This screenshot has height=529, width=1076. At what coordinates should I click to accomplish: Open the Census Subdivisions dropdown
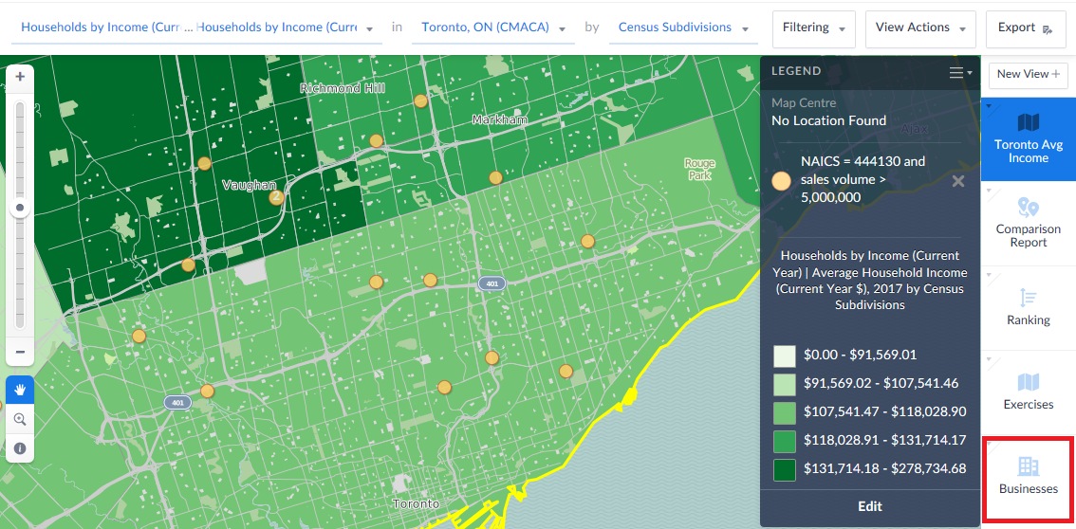point(683,28)
